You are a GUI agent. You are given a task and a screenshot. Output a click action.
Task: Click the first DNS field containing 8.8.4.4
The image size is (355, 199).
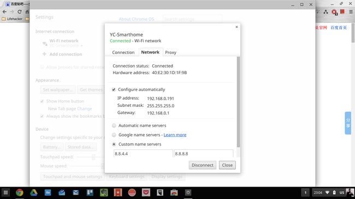[x=143, y=154]
